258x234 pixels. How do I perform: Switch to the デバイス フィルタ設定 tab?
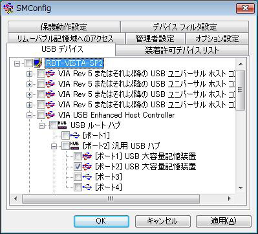pos(184,27)
